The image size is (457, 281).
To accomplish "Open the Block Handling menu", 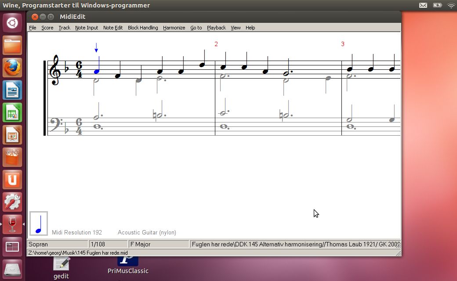I will tap(143, 28).
